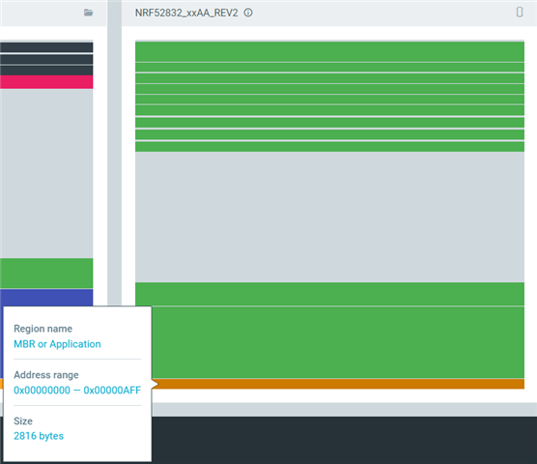Screen dimensions: 537x464
Task: Click the dark log area at bottom
Action: tap(344, 441)
